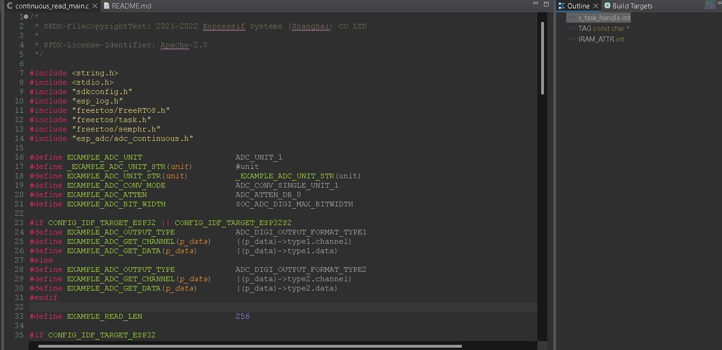
Task: Click the Build Targets green target icon
Action: click(608, 6)
